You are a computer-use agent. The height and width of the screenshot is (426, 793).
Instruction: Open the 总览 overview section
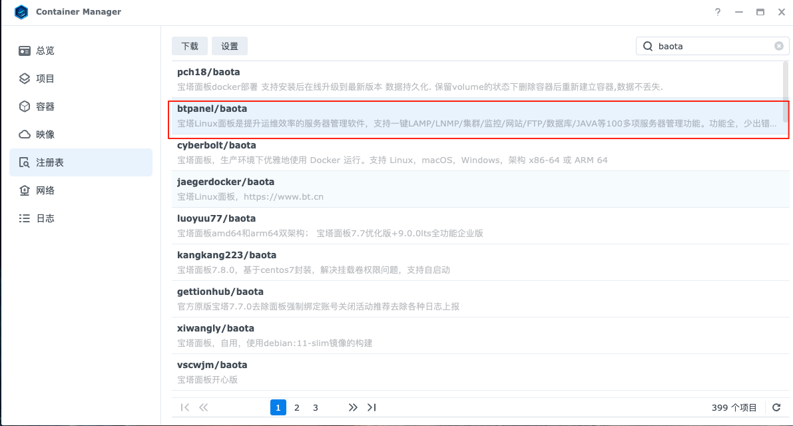[81, 51]
